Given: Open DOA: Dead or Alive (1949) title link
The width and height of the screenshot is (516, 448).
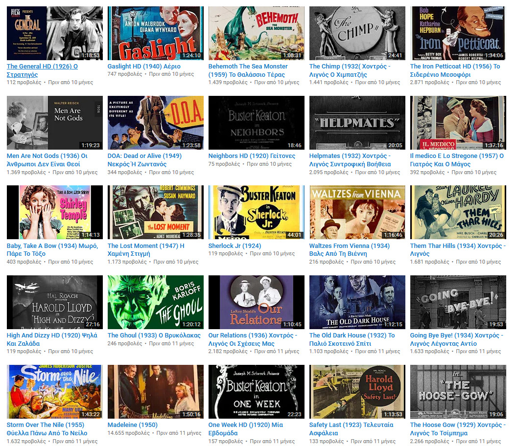Looking at the screenshot, I should (x=144, y=160).
